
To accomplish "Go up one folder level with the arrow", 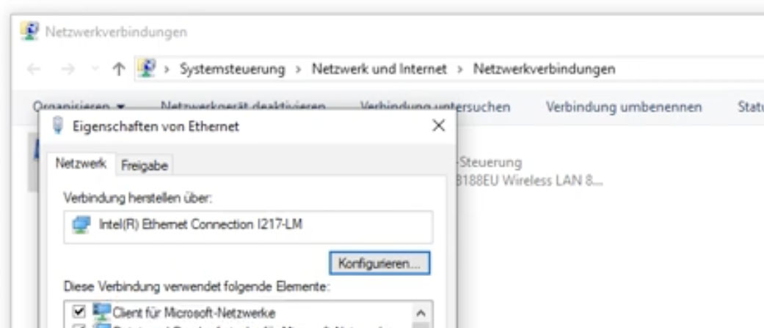I will coord(118,69).
